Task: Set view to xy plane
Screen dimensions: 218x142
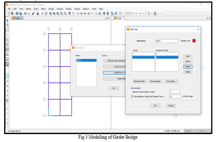Action: tap(81, 14)
